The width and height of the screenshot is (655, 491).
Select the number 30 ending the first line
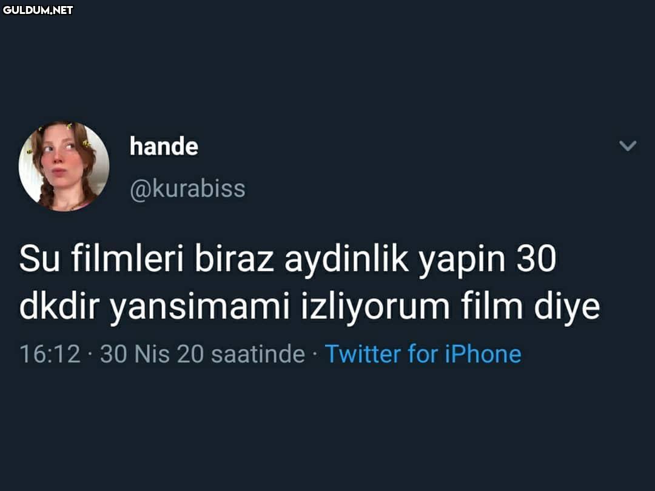pos(537,258)
